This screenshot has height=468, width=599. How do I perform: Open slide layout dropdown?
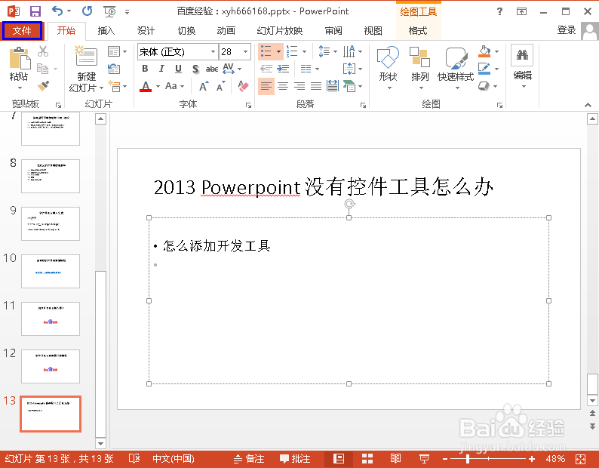(117, 51)
